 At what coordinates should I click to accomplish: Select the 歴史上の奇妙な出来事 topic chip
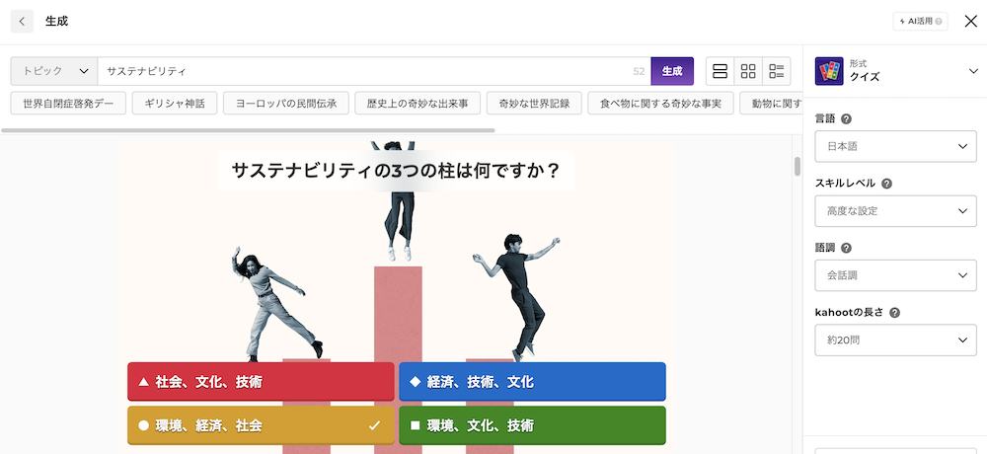click(418, 104)
